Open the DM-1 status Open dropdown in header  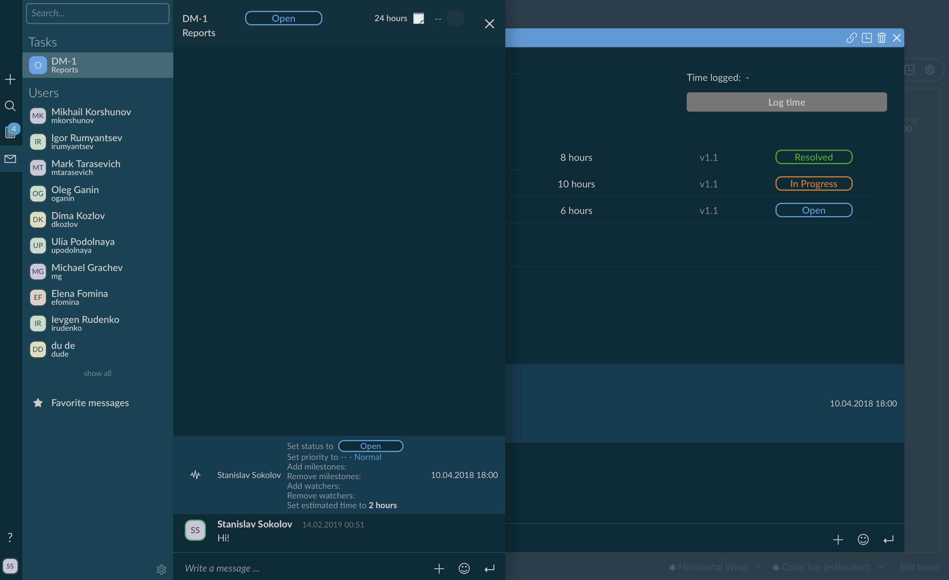(x=283, y=18)
